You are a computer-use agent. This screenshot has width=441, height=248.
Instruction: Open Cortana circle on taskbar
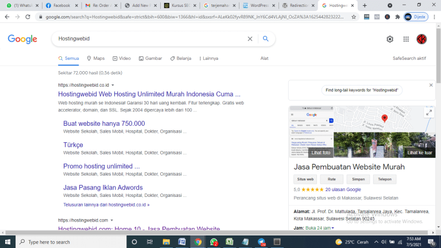click(x=134, y=242)
